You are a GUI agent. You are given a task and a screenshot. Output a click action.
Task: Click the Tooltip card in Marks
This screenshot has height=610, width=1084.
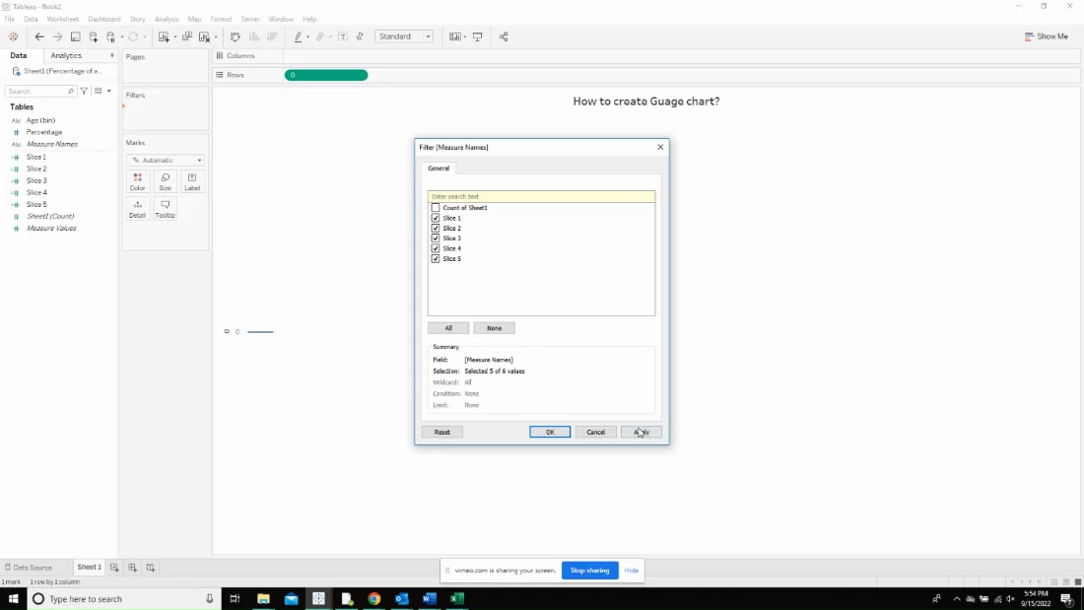165,209
